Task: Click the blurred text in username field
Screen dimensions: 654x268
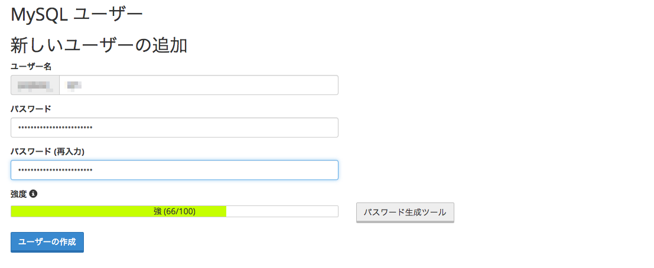Action: pos(74,86)
